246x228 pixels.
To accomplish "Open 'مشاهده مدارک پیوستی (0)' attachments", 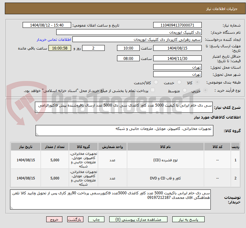I will pos(139,219).
